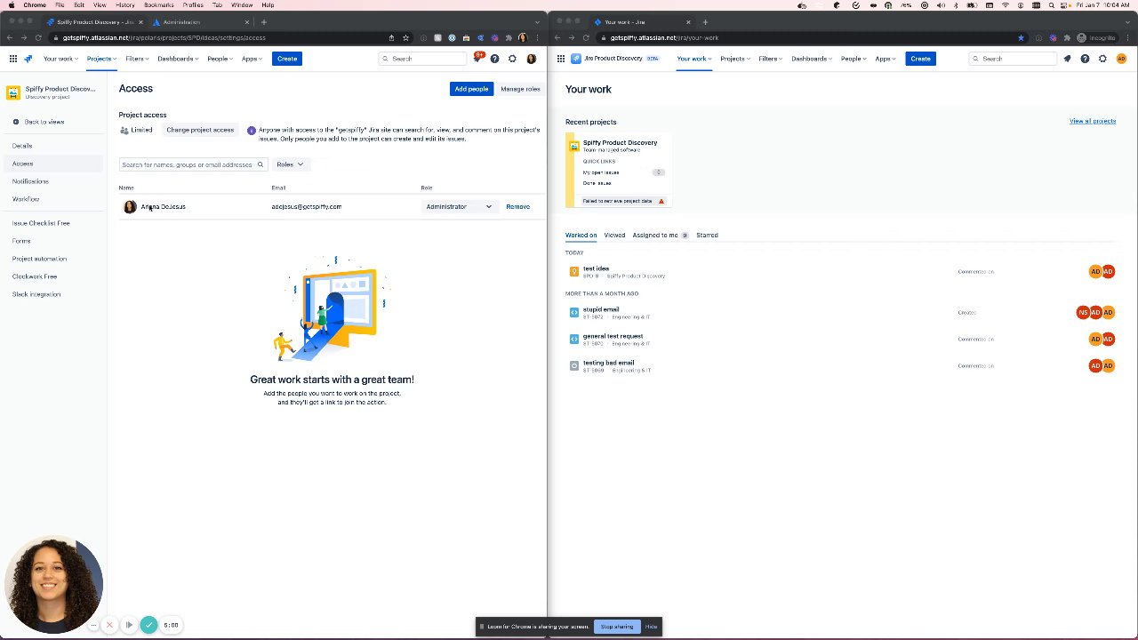Open new tab in right Chrome window
Viewport: 1138px width, 640px height.
click(x=705, y=21)
